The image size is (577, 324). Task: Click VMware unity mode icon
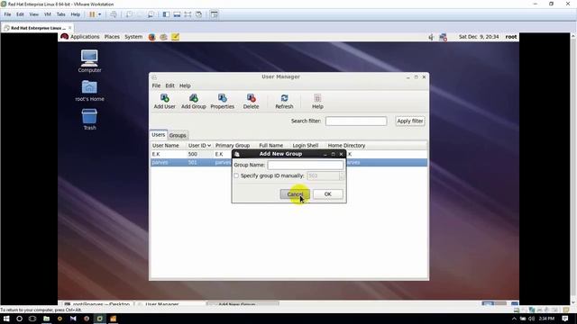[198, 14]
